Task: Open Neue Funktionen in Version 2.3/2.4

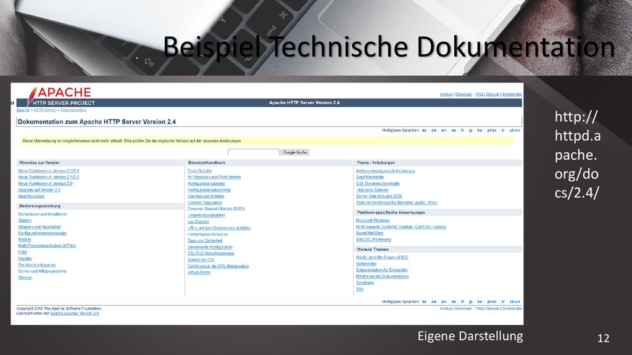Action: 48,171
